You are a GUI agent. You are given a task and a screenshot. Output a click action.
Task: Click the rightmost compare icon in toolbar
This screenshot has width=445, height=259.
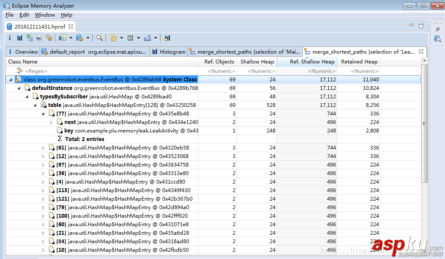(167, 38)
